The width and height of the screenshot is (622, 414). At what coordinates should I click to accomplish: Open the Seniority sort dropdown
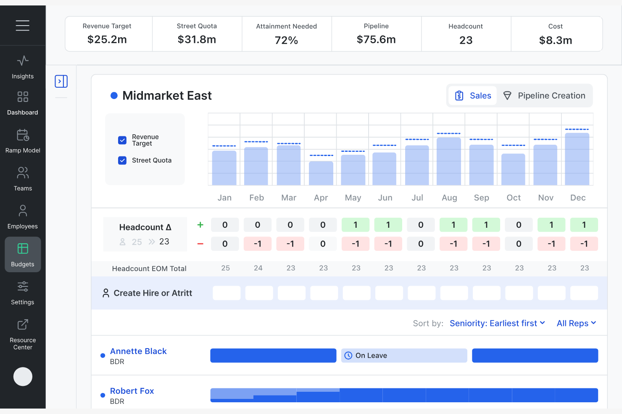pos(497,323)
